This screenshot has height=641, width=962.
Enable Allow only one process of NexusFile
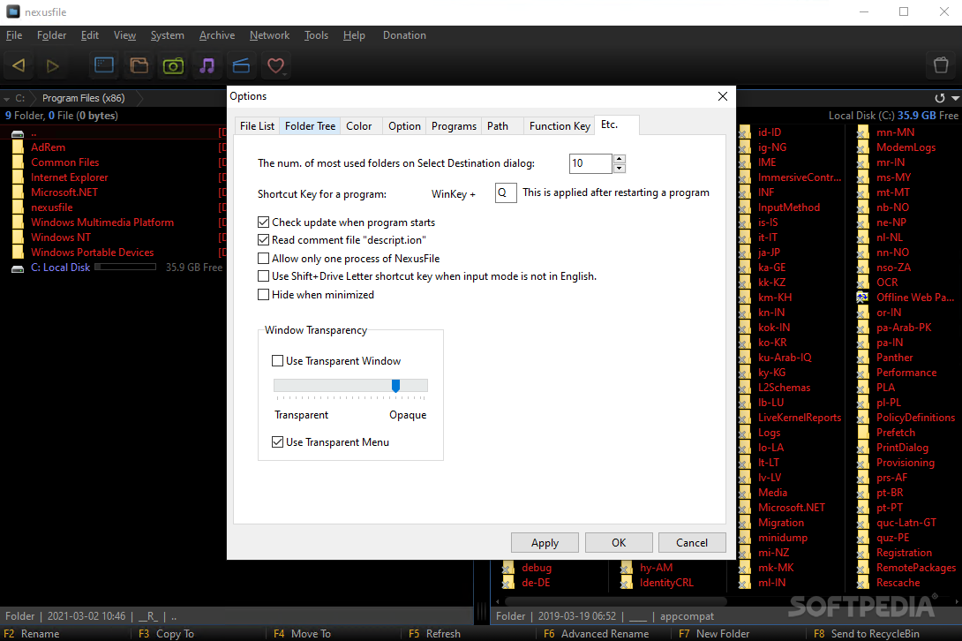pyautogui.click(x=264, y=259)
